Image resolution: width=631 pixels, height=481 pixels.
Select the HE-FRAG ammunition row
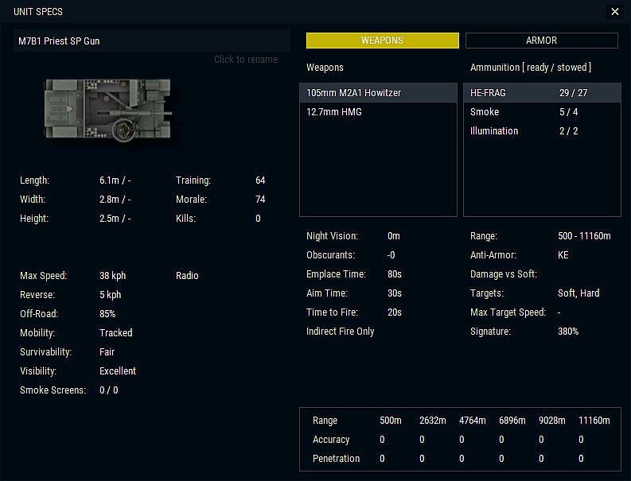[x=541, y=93]
